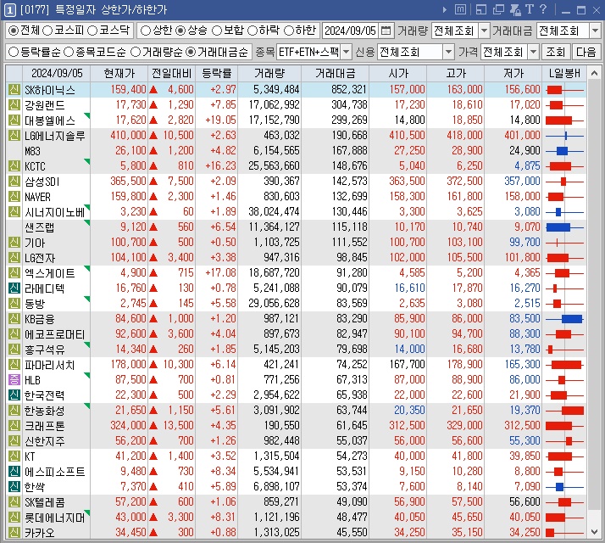Select the 삼성SDI stock name
The height and width of the screenshot is (543, 605).
tap(42, 182)
